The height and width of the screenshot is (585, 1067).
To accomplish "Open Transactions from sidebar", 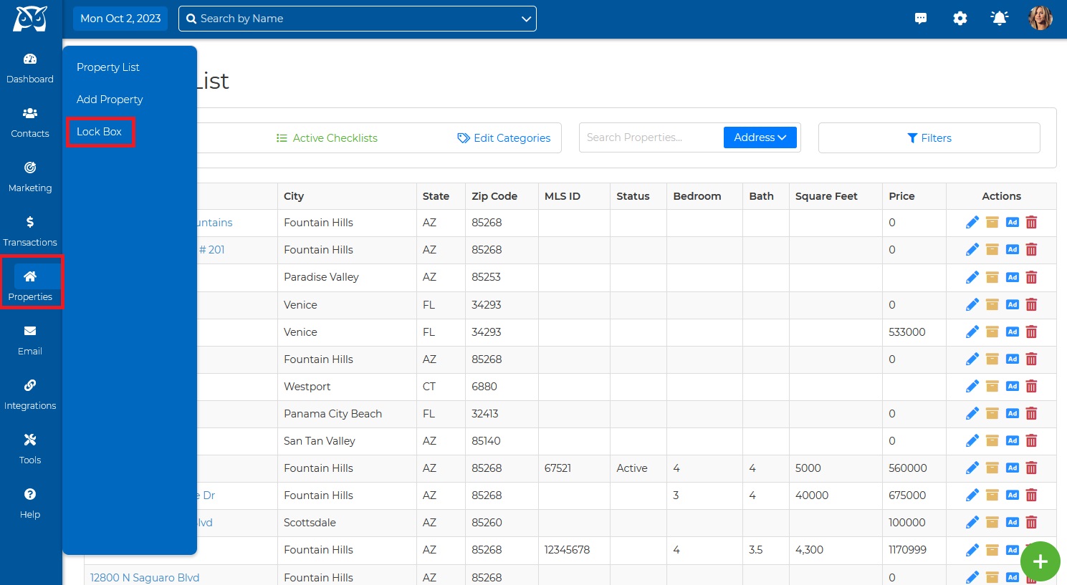I will [x=30, y=232].
